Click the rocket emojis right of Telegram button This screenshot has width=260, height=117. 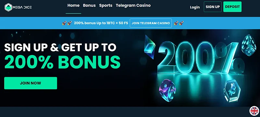point(179,23)
